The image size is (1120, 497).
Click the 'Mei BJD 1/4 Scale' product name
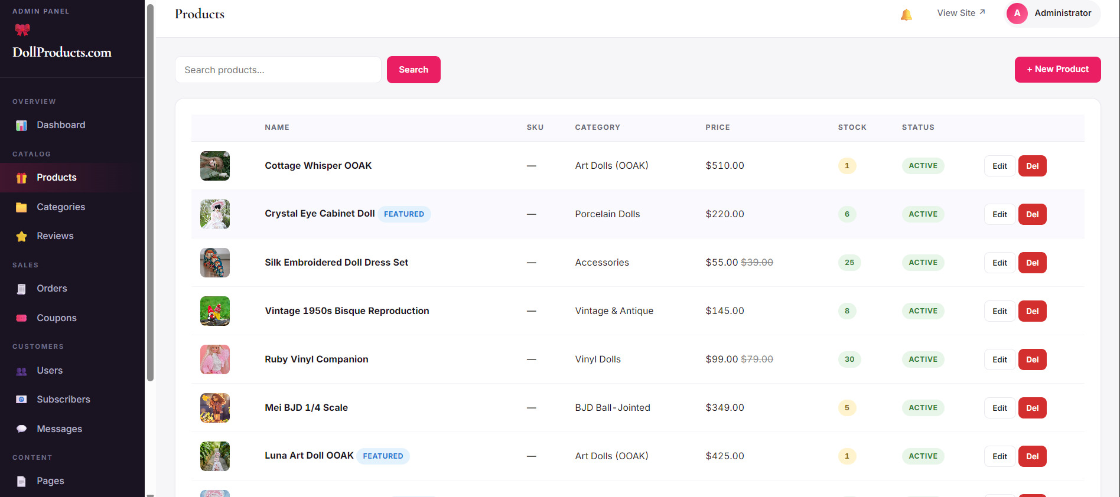pos(306,408)
